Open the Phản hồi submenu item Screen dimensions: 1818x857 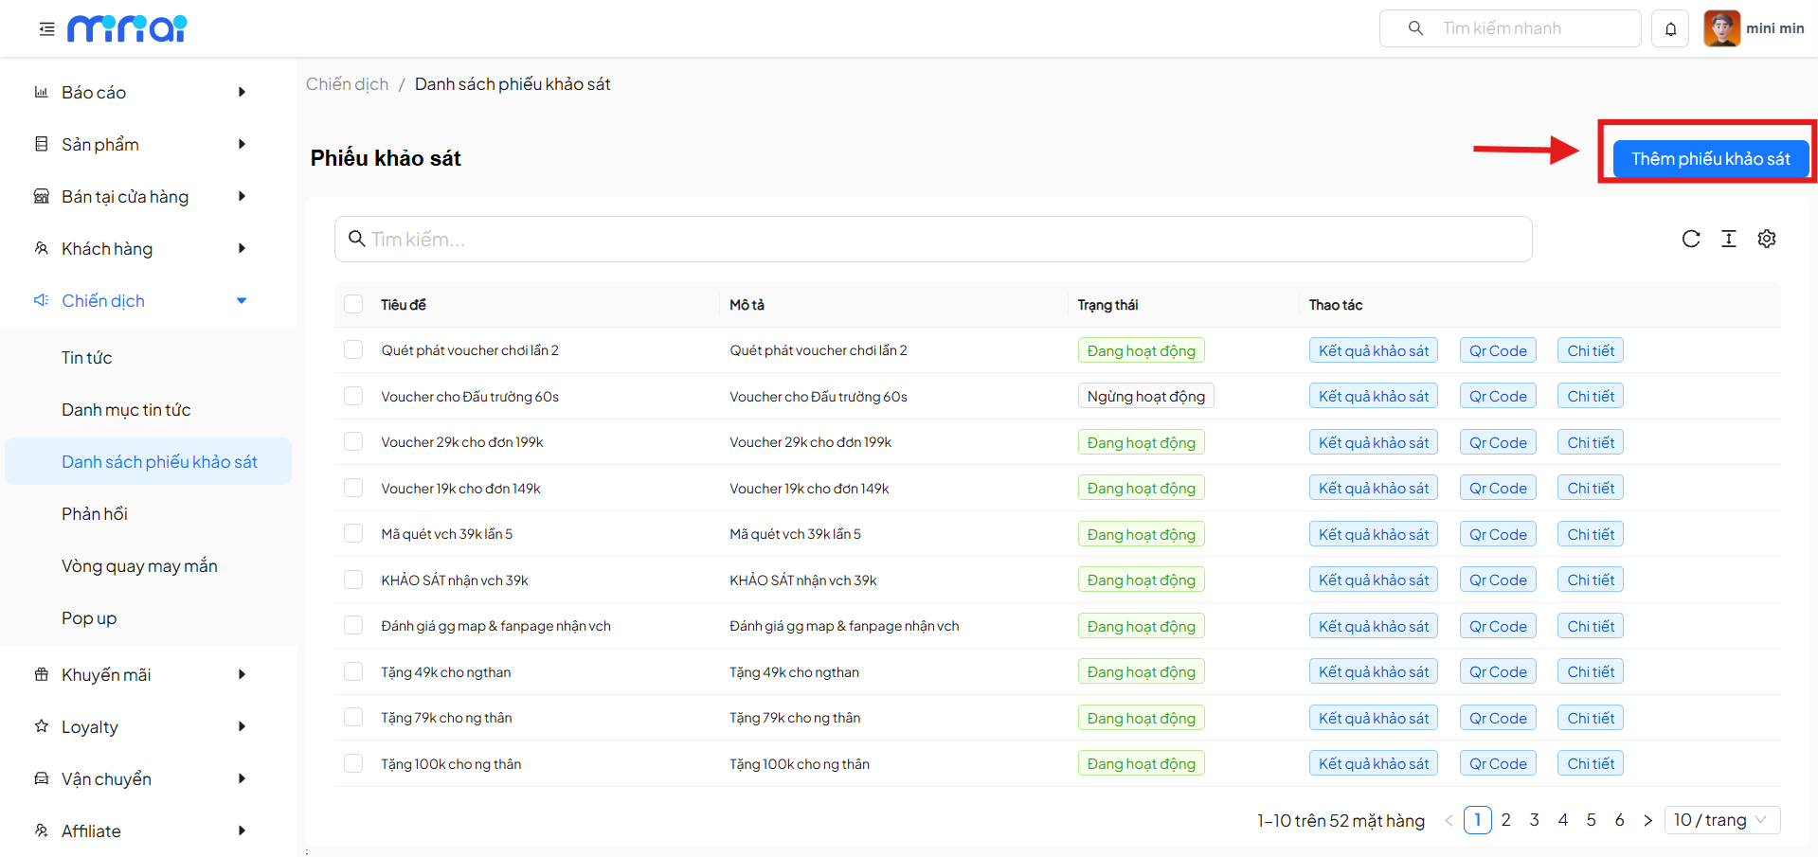(x=95, y=514)
